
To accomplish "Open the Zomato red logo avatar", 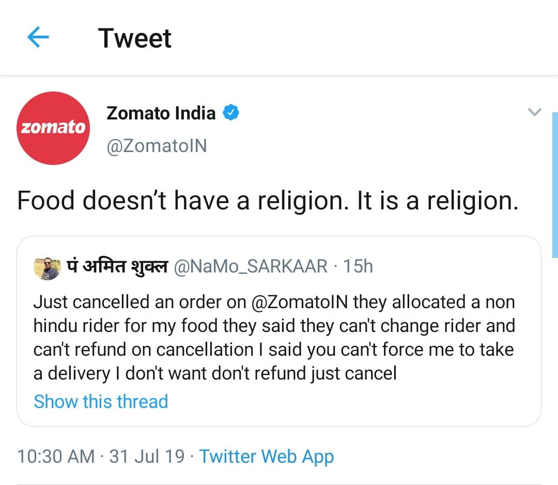I will point(53,128).
